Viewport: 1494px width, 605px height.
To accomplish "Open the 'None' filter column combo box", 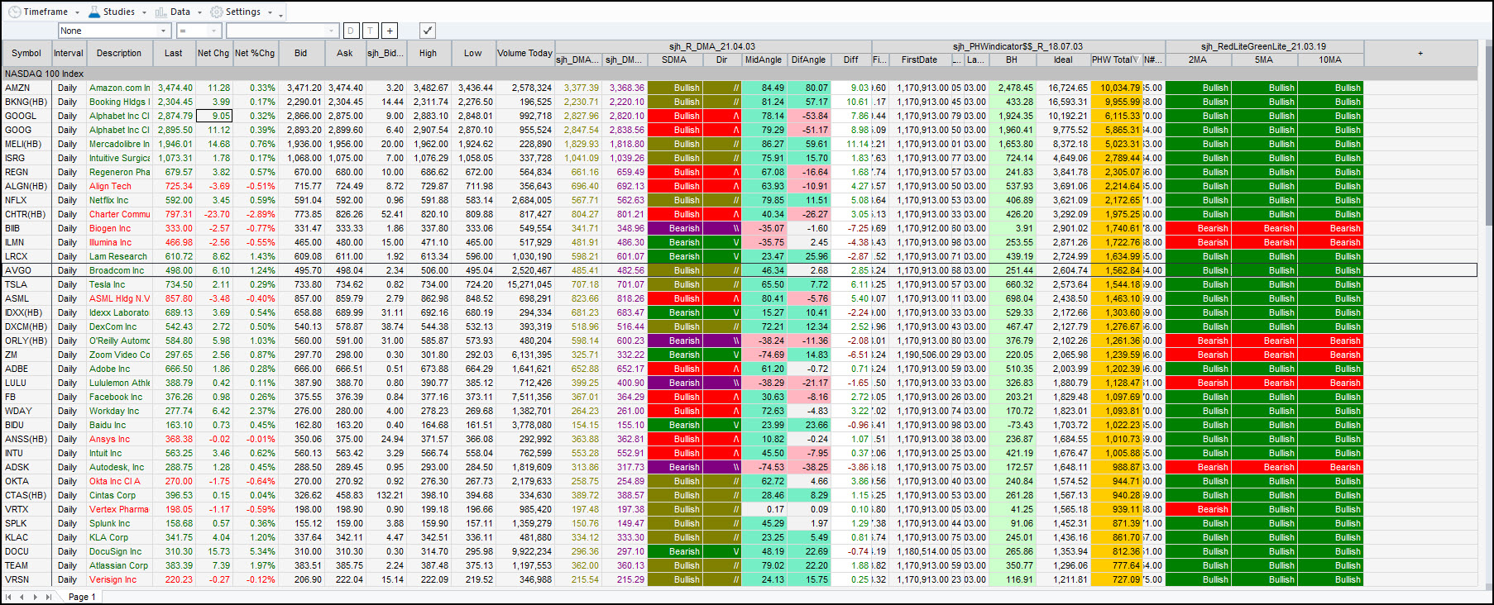I will pyautogui.click(x=114, y=31).
